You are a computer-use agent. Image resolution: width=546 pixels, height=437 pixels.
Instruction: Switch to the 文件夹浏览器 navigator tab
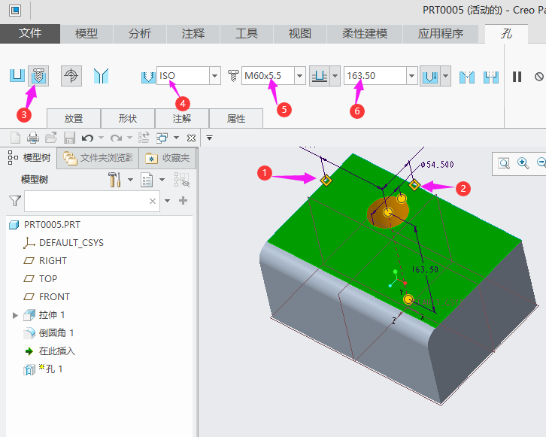coord(98,158)
